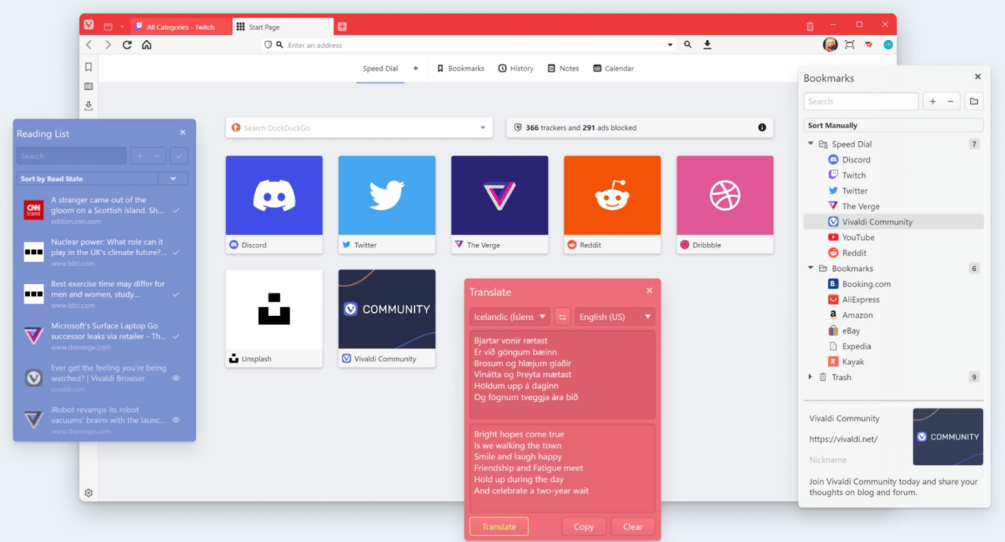This screenshot has width=1005, height=542.
Task: Open the user profile avatar
Action: [830, 44]
